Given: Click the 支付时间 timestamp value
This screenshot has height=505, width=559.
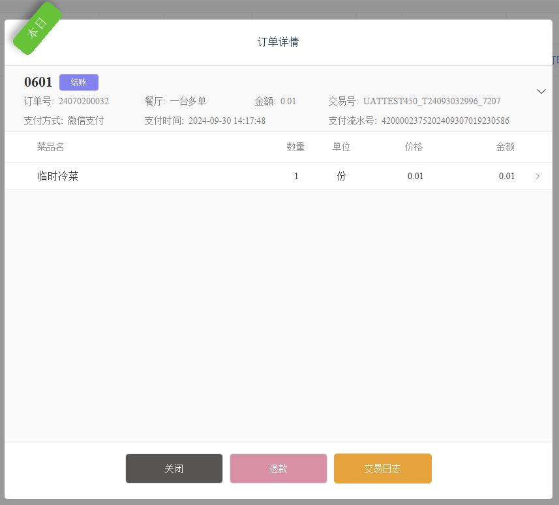Looking at the screenshot, I should tap(227, 121).
